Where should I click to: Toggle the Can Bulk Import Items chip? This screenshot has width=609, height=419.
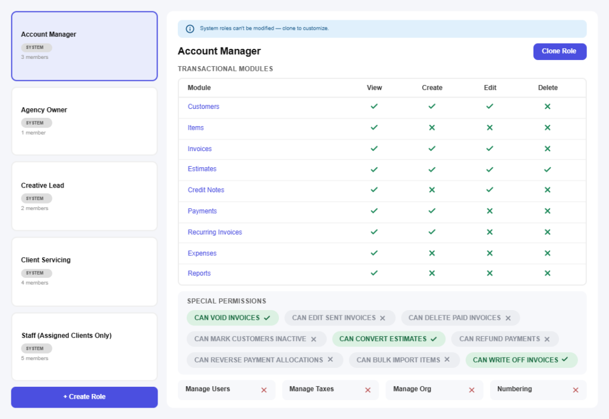coord(404,360)
